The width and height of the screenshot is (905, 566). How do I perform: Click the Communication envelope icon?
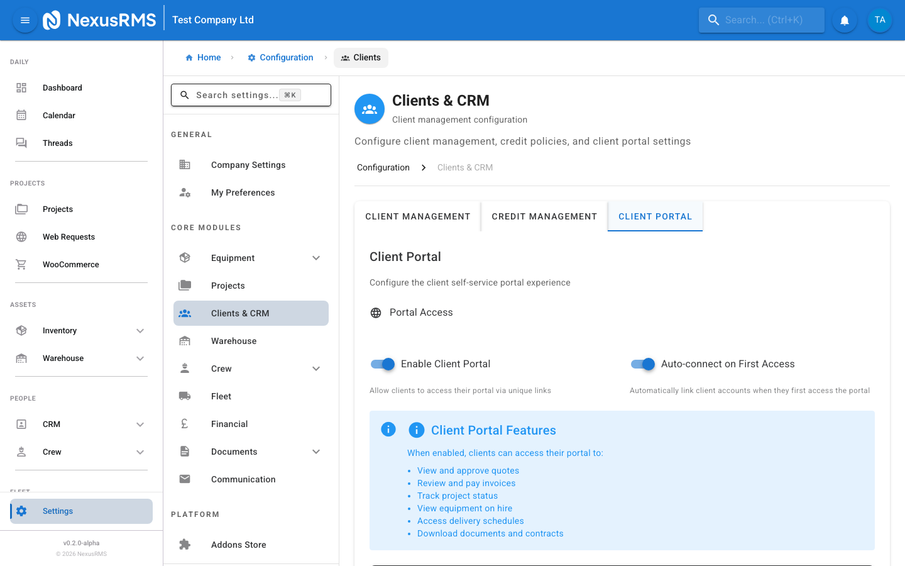(185, 479)
